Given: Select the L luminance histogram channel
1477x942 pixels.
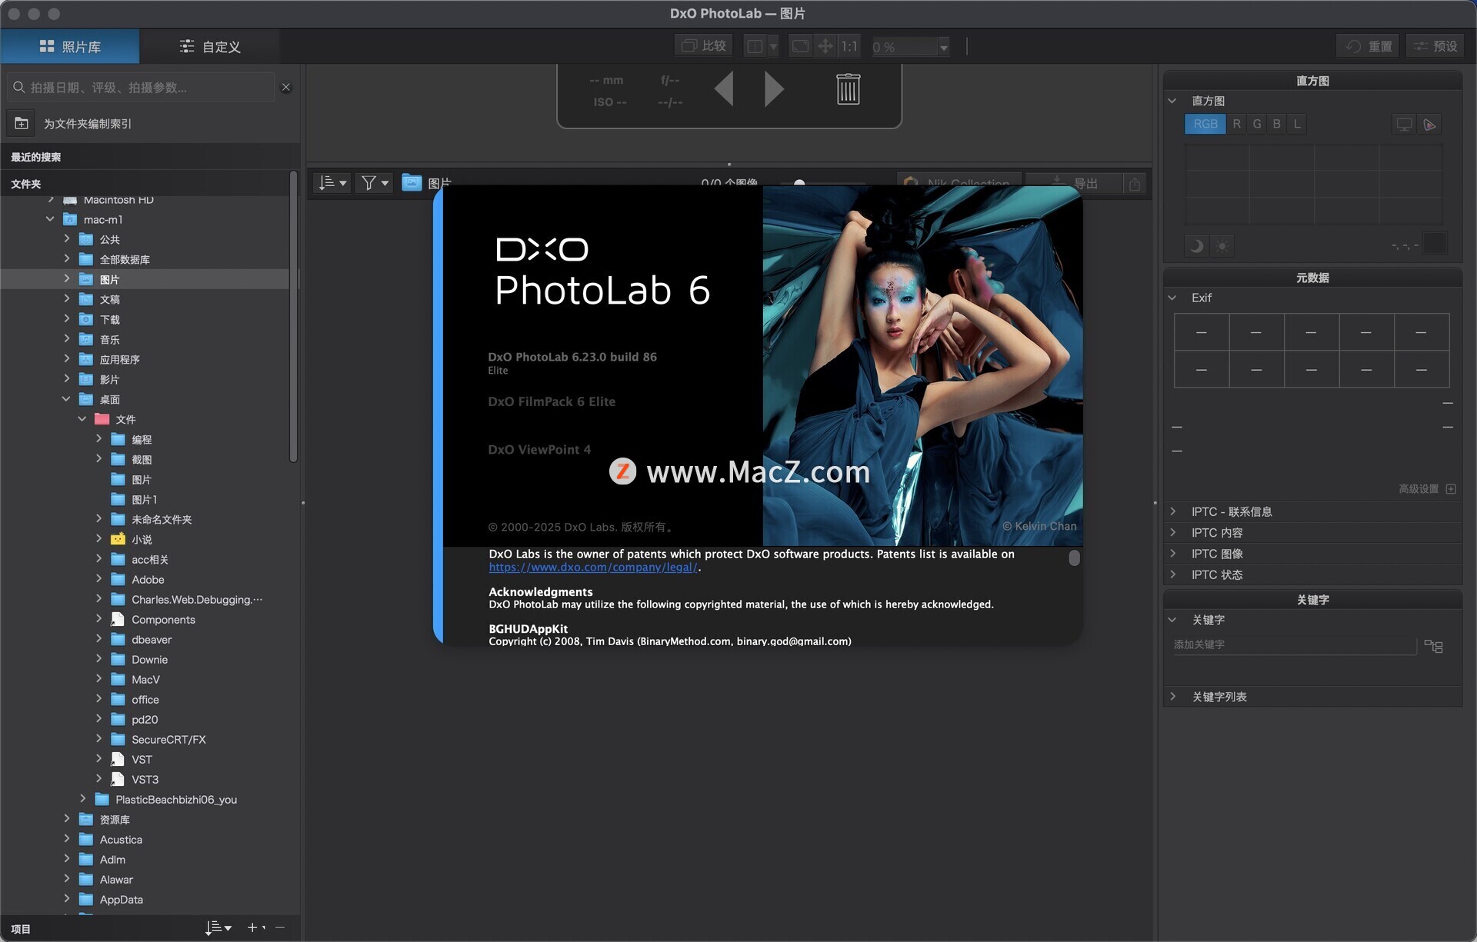Looking at the screenshot, I should point(1296,124).
